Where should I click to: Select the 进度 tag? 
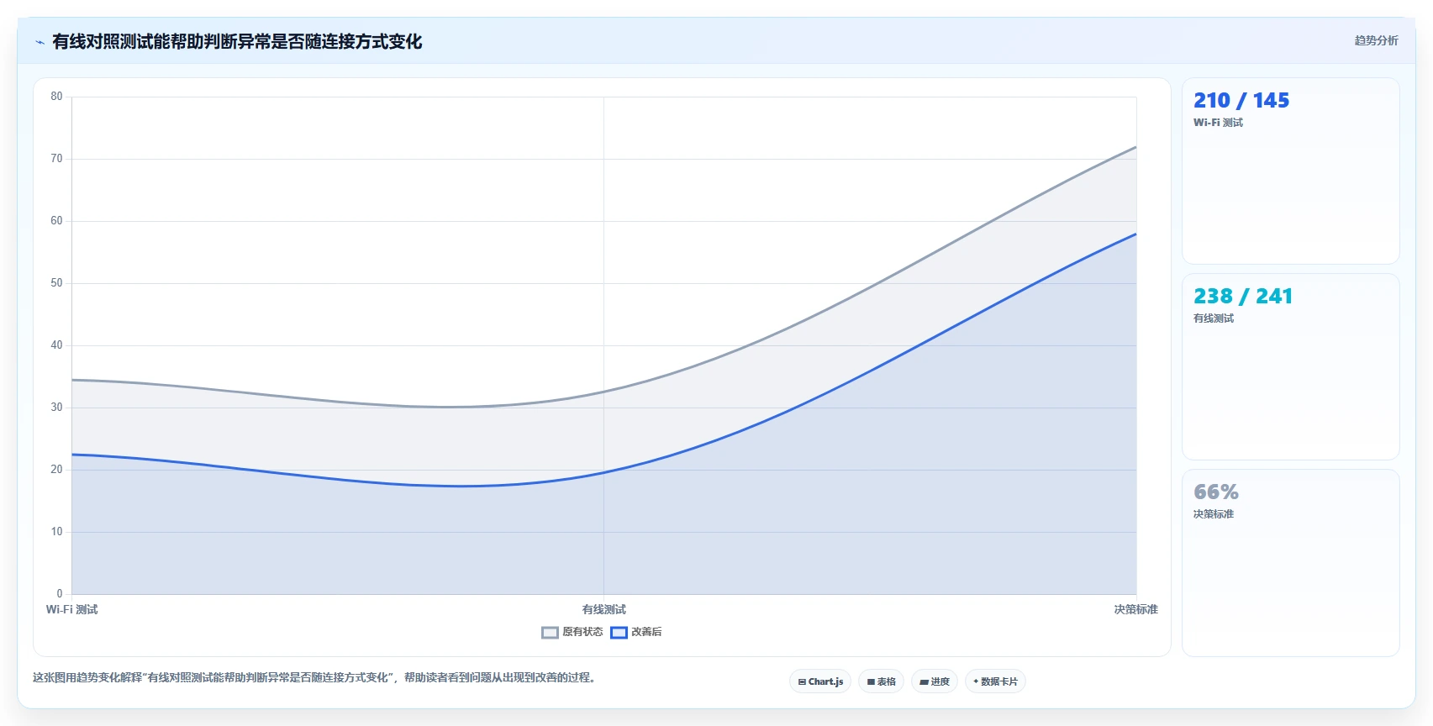[x=935, y=681]
